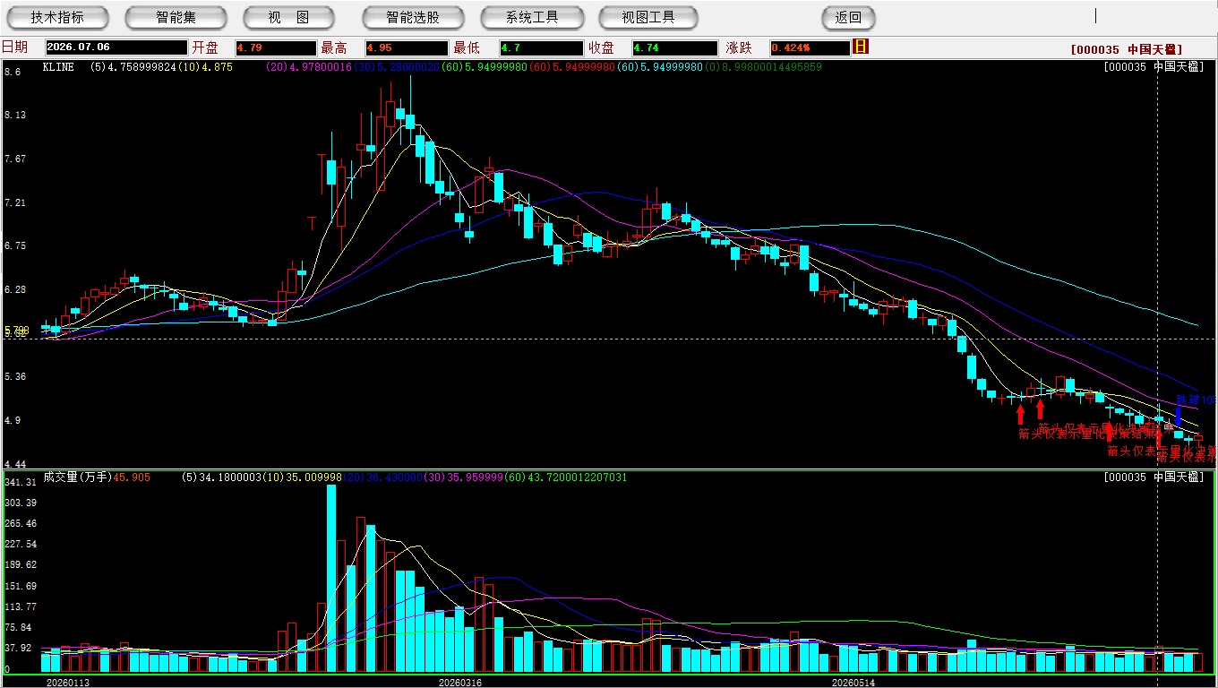Click the KLINE indicator label
The width and height of the screenshot is (1218, 688).
tap(58, 67)
